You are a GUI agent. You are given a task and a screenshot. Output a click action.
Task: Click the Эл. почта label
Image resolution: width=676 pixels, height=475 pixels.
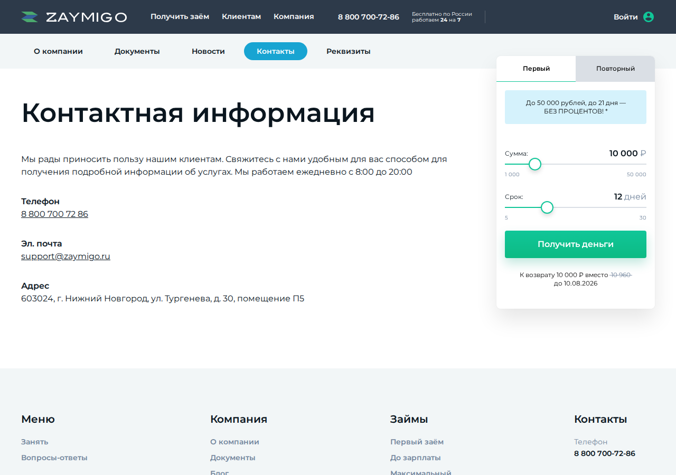point(41,243)
